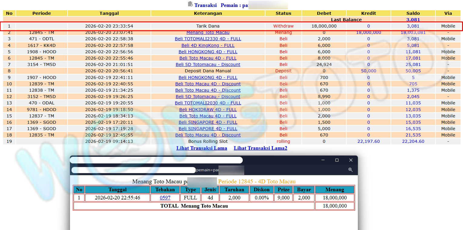
Task: Click the popup address bar field
Action: [133, 170]
